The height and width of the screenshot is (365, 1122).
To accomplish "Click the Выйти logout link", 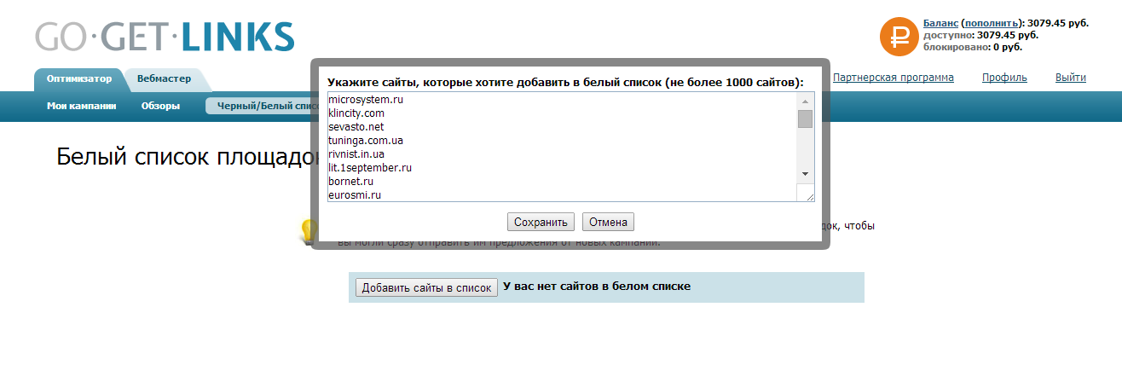I will (1071, 78).
